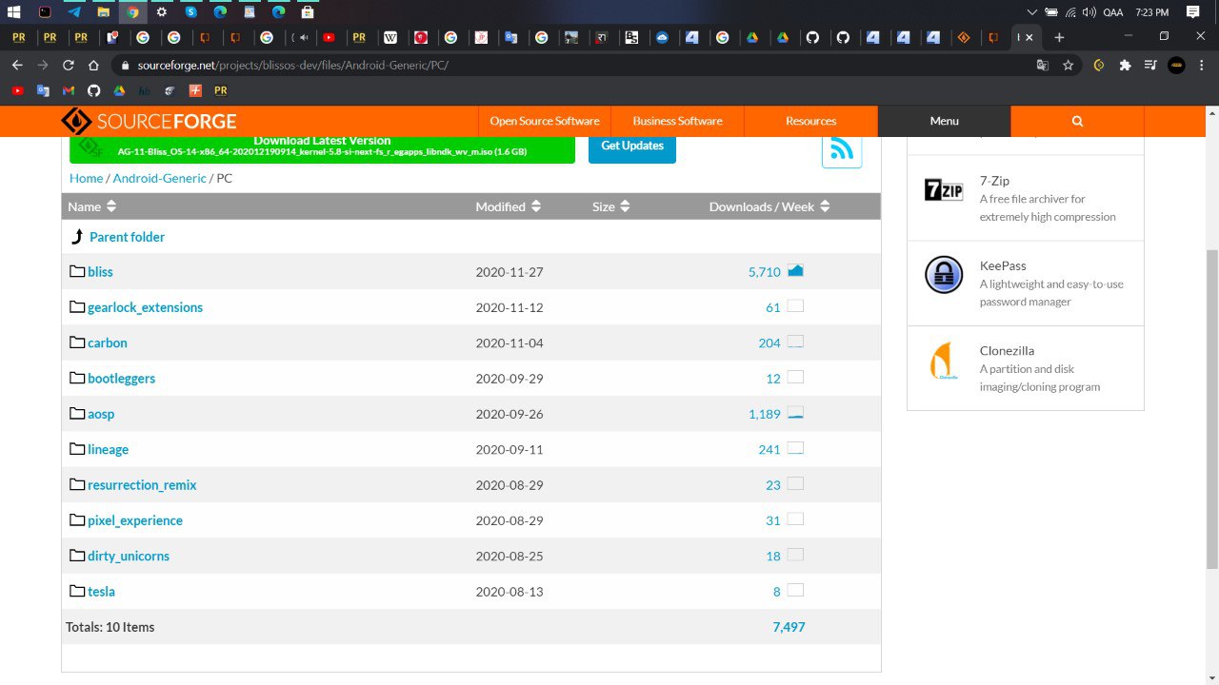Open the SourceForge Menu button
The image size is (1219, 685).
[x=944, y=121]
